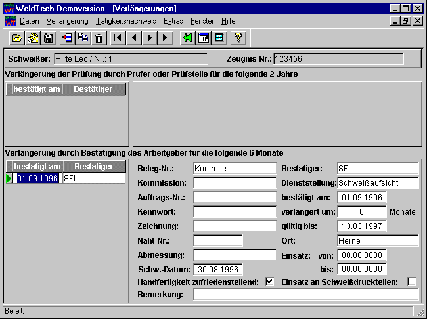Click the Schw.-Datum date field

pyautogui.click(x=217, y=269)
